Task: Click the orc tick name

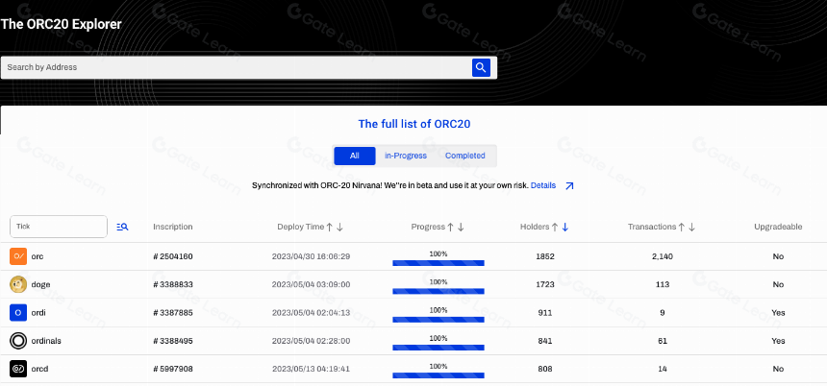Action: [x=38, y=256]
